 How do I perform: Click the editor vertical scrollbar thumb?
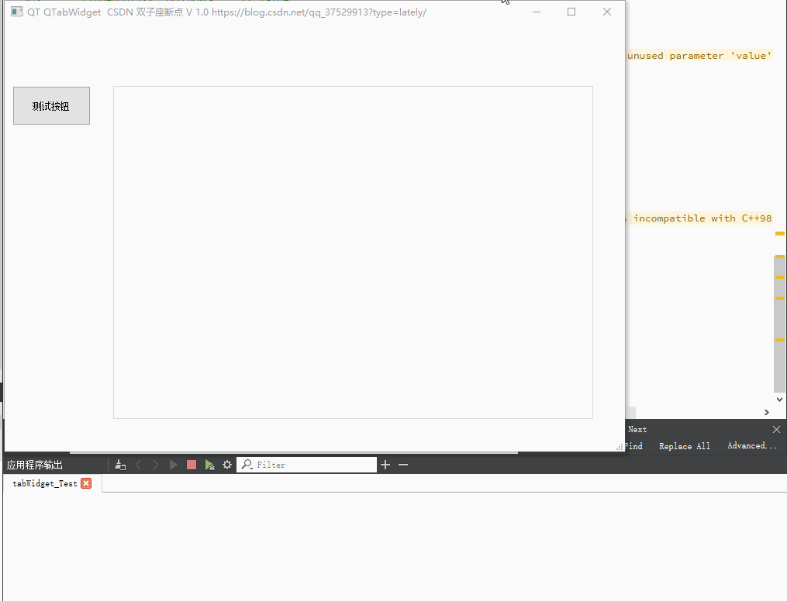[779, 325]
